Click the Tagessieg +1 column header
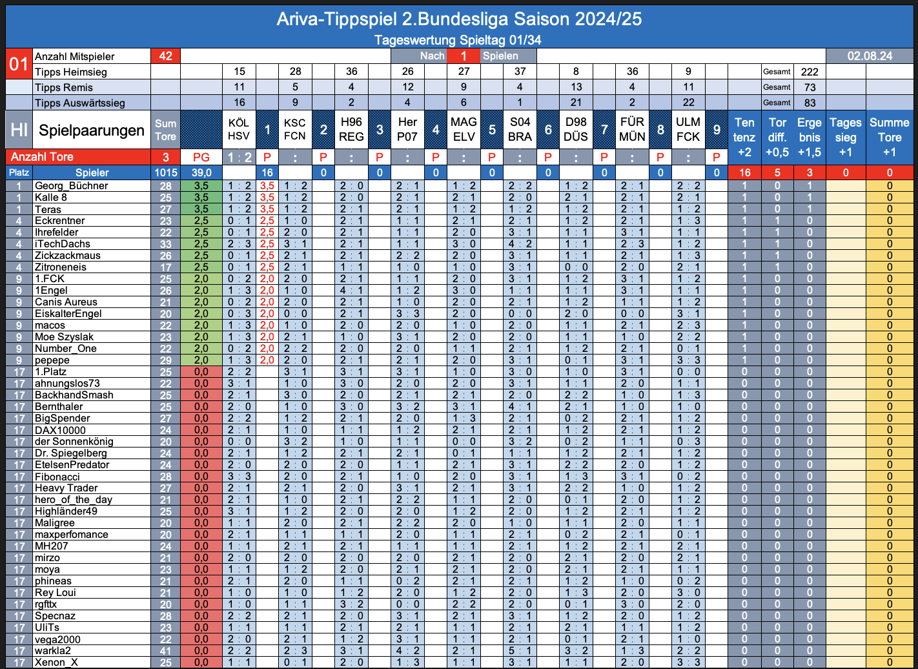This screenshot has height=669, width=918. 846,137
